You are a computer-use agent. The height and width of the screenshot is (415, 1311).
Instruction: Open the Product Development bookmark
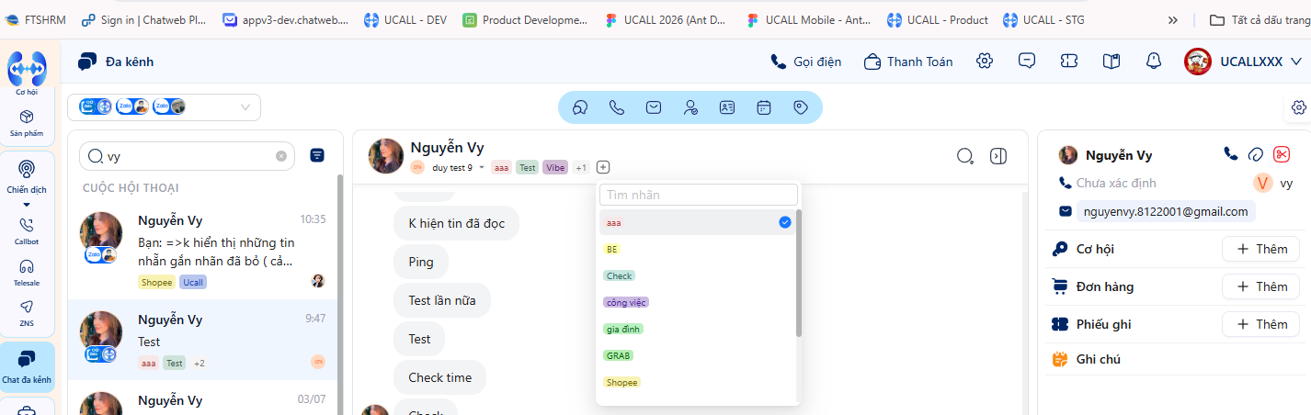[525, 19]
